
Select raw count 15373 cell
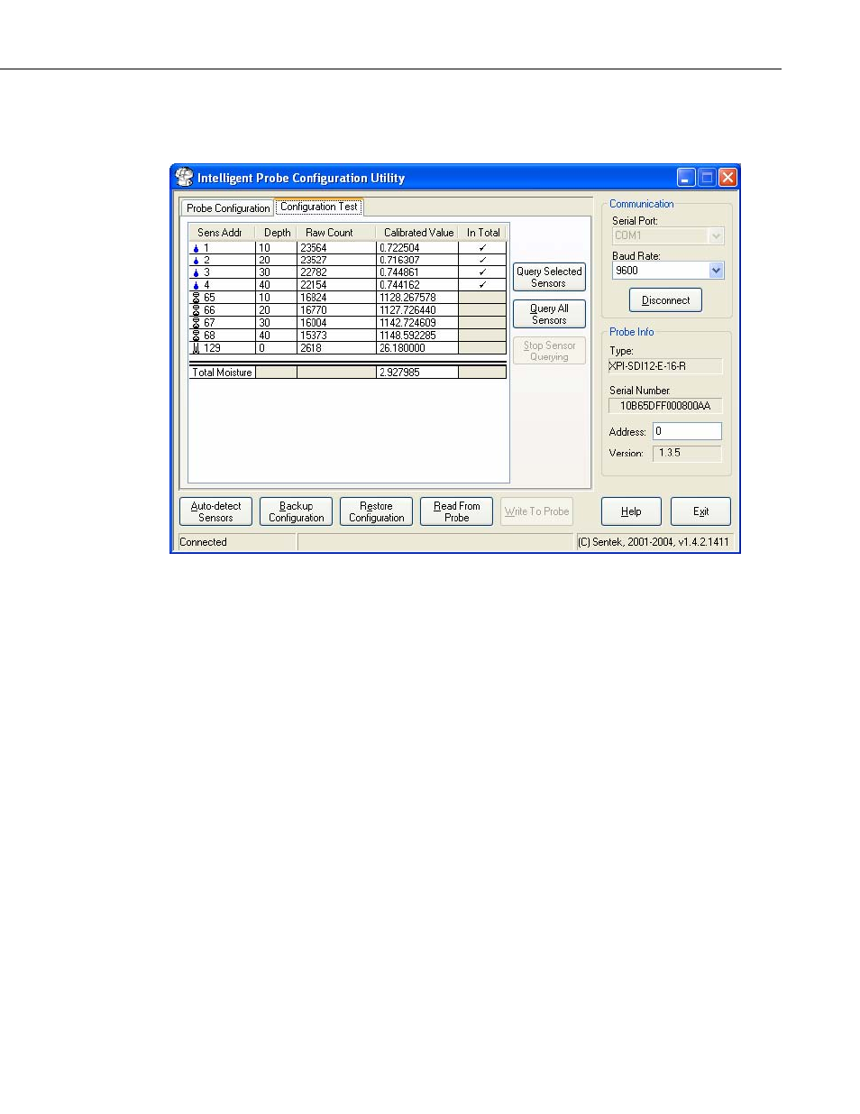click(x=336, y=336)
